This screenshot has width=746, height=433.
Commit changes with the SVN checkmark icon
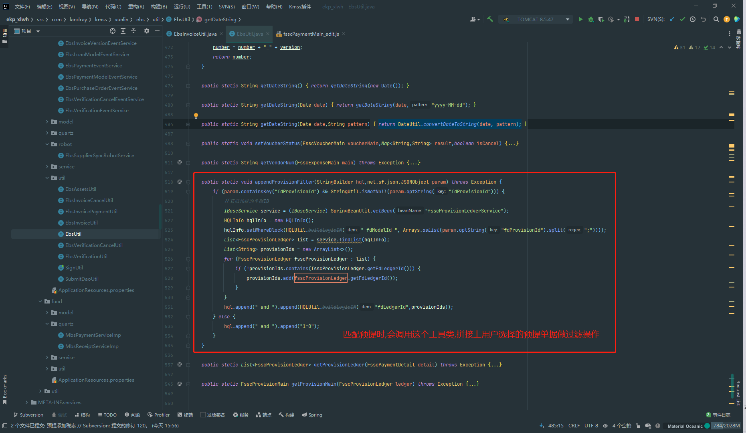coord(682,19)
